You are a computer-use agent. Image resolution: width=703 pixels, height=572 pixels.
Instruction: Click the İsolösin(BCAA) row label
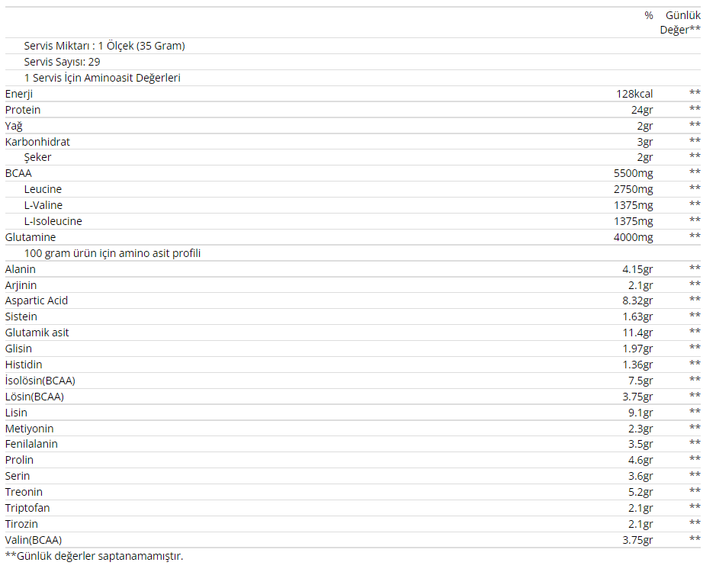(40, 381)
